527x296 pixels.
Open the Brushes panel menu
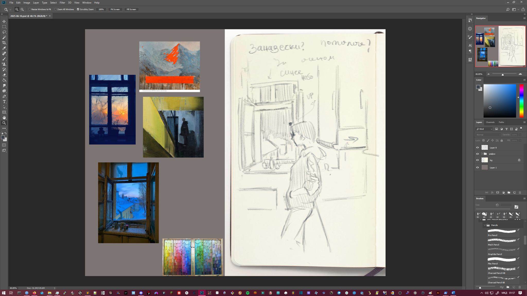click(524, 199)
